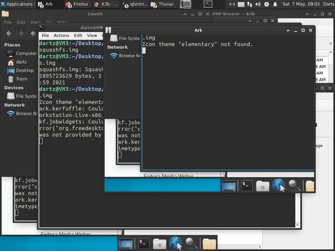Go forward in LiveOS file manager
The image size is (335, 251).
[21, 33]
